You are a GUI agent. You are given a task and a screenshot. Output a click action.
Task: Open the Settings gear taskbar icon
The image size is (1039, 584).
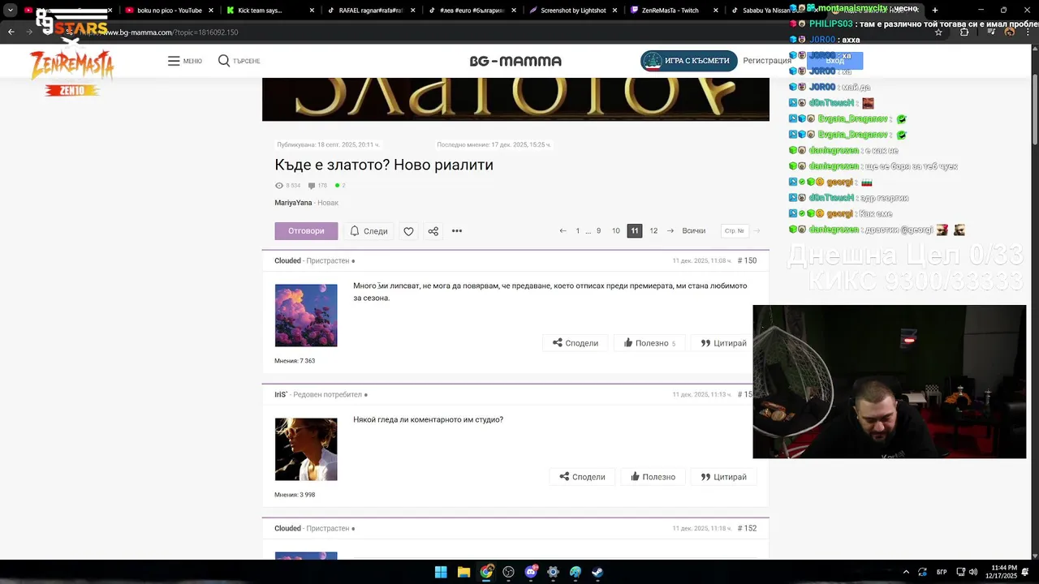(x=553, y=572)
